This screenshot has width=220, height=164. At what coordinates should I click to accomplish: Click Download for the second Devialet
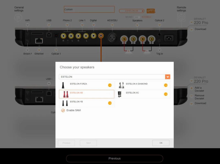200,103
